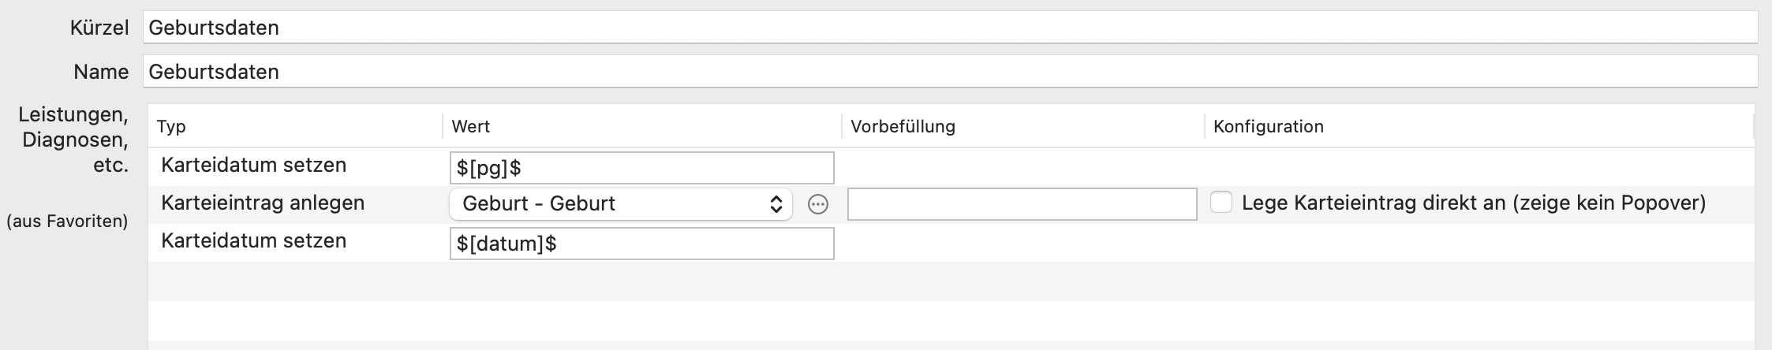
Task: Click the empty row below the entries
Action: click(x=951, y=281)
